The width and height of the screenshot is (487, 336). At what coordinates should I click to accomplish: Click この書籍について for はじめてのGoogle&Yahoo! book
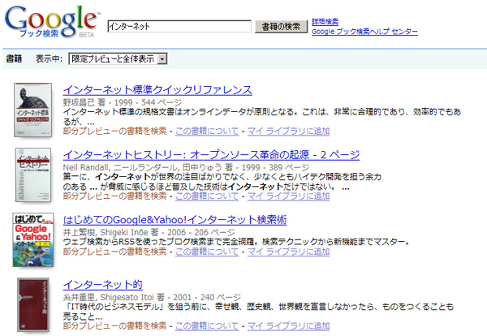click(x=207, y=252)
